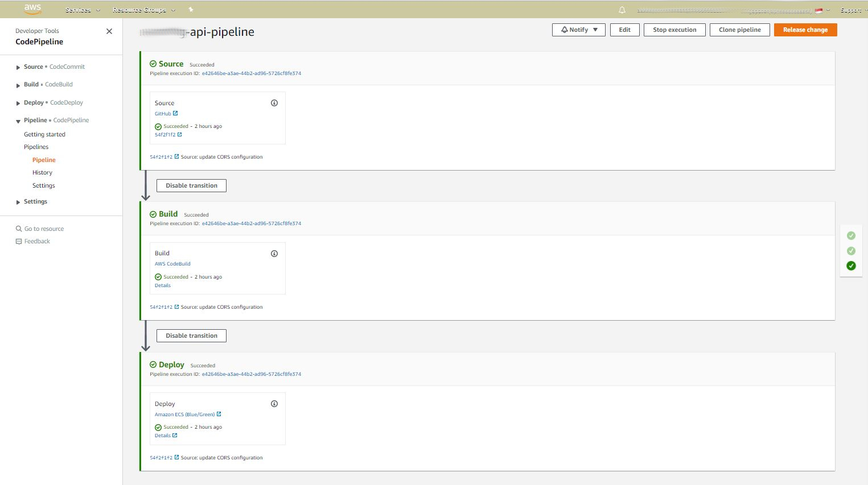Open the AWS CodeBuild link
The height and width of the screenshot is (485, 868).
[x=172, y=264]
